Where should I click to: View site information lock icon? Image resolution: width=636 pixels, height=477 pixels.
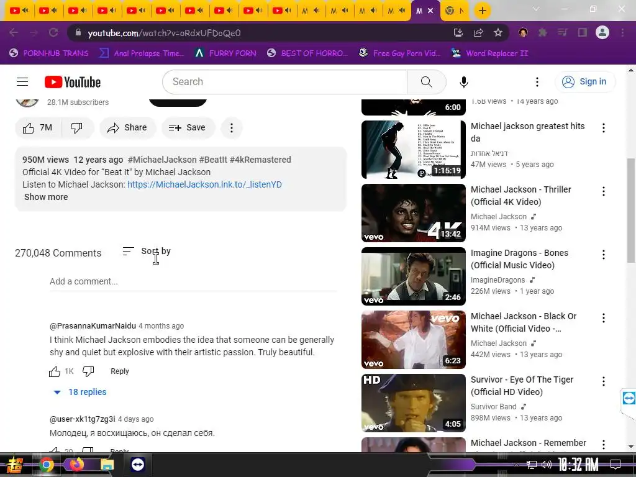[78, 33]
